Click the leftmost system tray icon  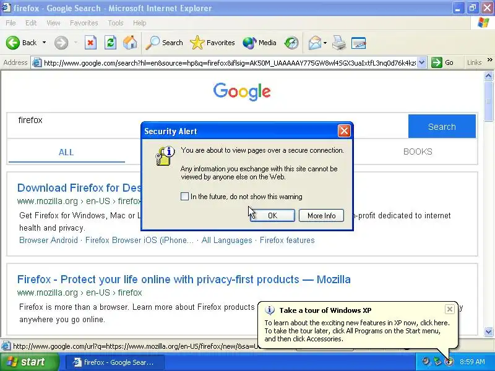pos(426,362)
